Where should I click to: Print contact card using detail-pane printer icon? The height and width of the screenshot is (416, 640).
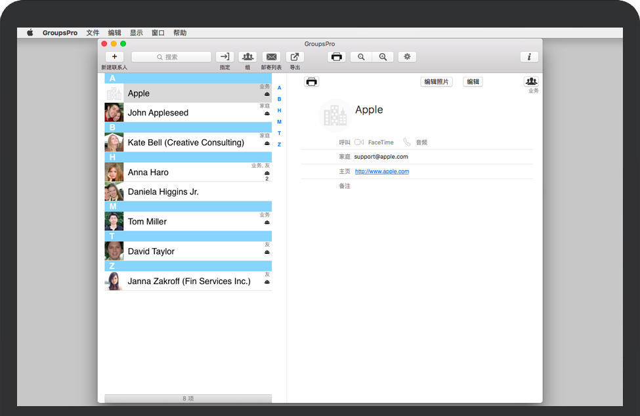pos(312,82)
